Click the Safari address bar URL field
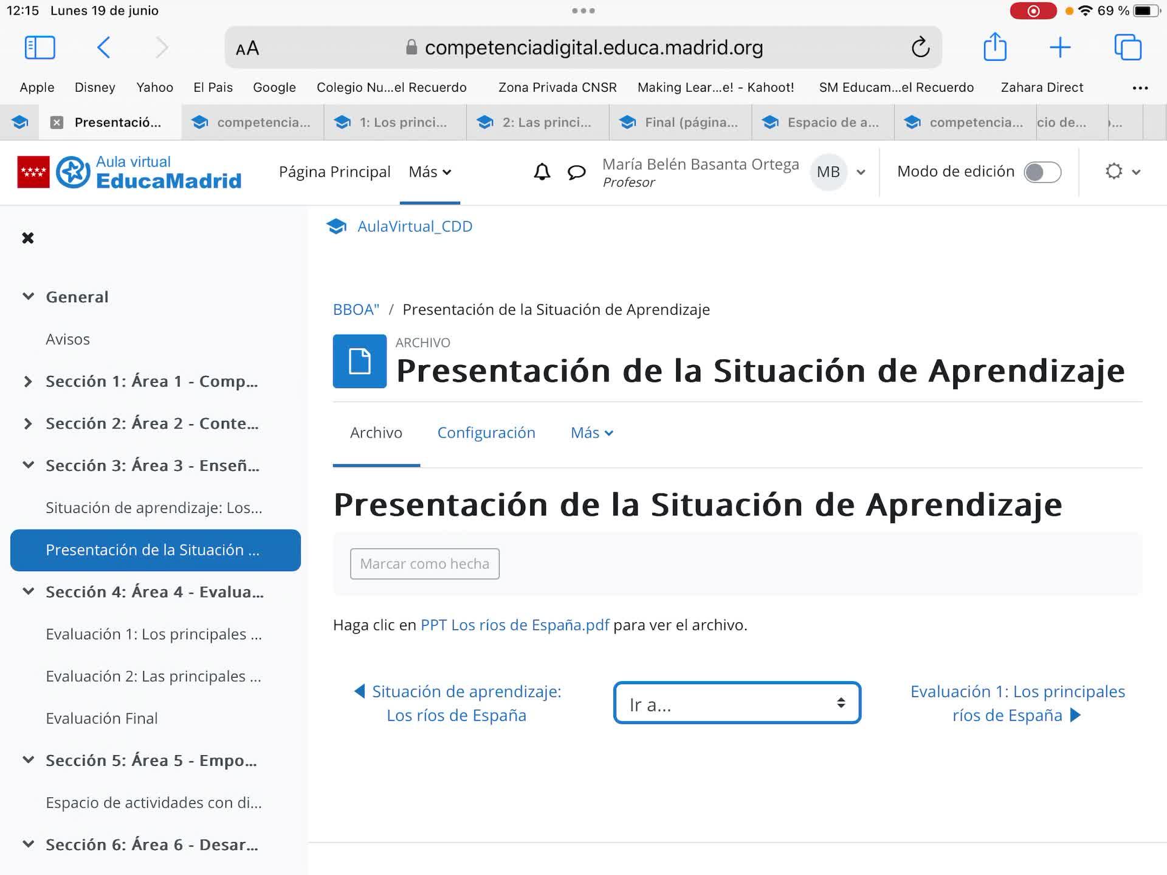Viewport: 1167px width, 875px height. (x=593, y=47)
